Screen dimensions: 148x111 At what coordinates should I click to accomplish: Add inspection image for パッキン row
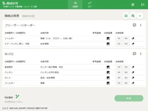(x=108, y=73)
